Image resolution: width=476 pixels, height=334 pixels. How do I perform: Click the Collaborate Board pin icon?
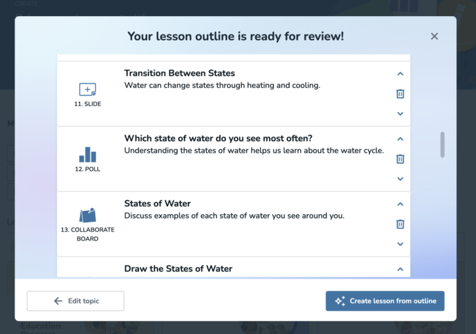click(x=87, y=215)
